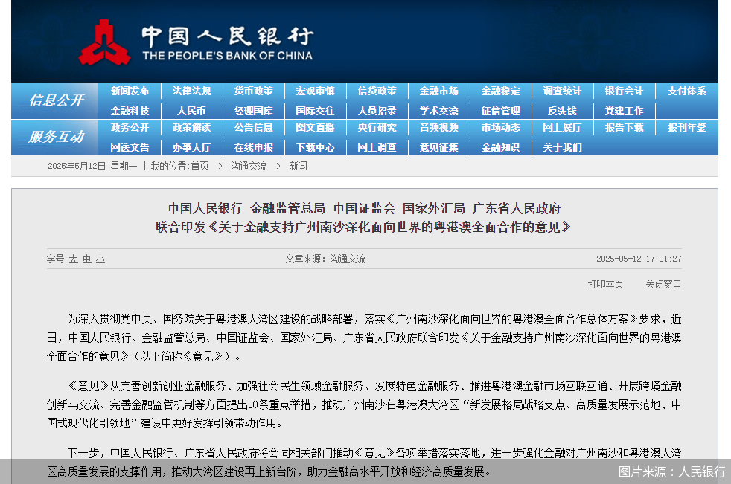Set font size to 小 (small)
731x484 pixels.
[100, 259]
